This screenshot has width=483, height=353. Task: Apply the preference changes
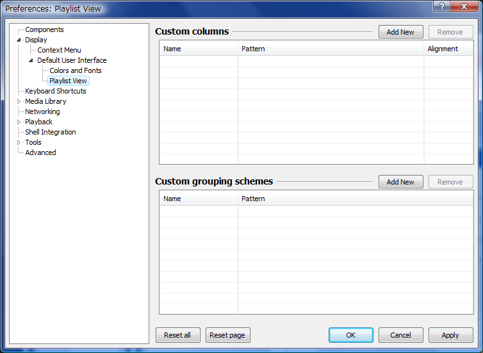tap(450, 335)
